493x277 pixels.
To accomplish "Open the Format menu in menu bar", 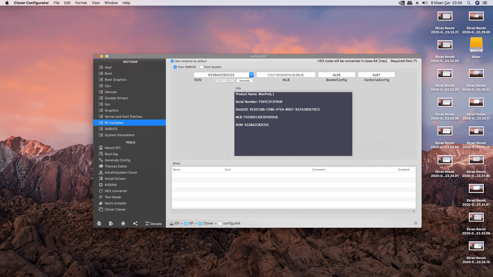I will (81, 3).
